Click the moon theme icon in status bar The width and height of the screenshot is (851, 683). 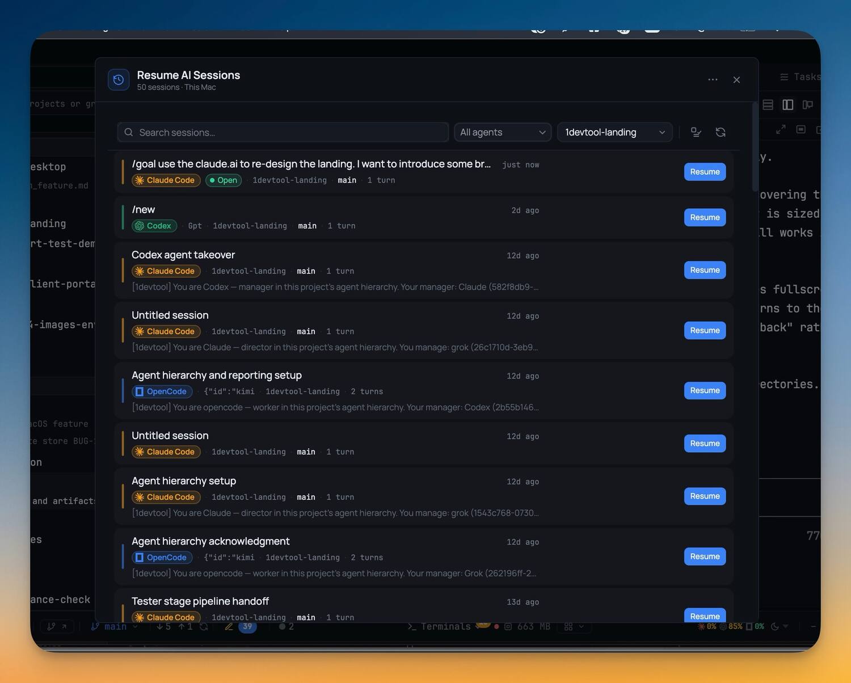775,627
